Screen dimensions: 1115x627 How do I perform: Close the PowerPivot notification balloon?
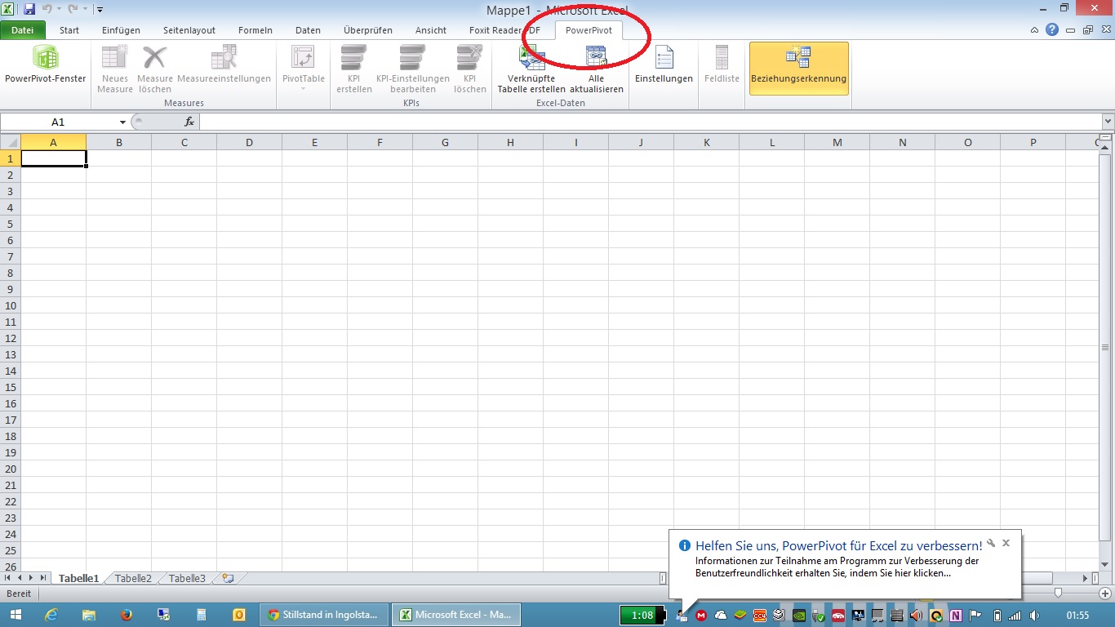[1006, 543]
